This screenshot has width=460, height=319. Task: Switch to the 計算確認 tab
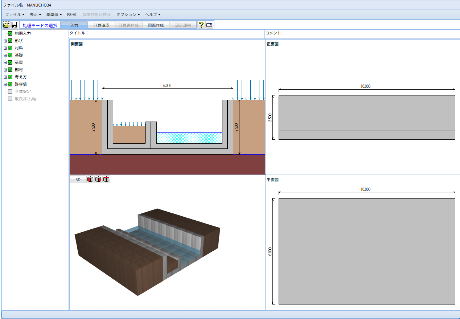(x=101, y=25)
